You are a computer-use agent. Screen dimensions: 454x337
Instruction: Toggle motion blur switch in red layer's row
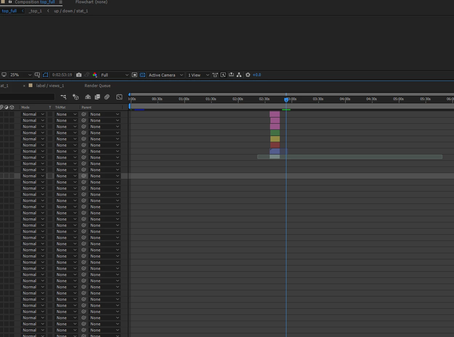pos(1,145)
